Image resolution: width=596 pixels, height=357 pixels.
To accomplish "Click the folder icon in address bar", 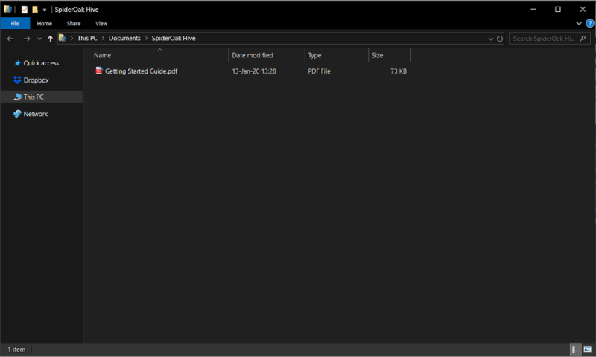I will click(x=63, y=39).
